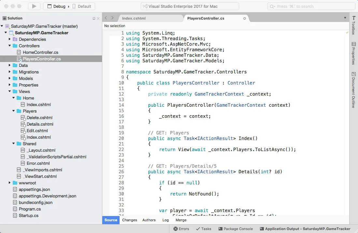Viewport: 358px width, 233px height.
Task: Collapse the SaturdayMP.GameTracker (master) solution node
Action: click(x=2, y=26)
